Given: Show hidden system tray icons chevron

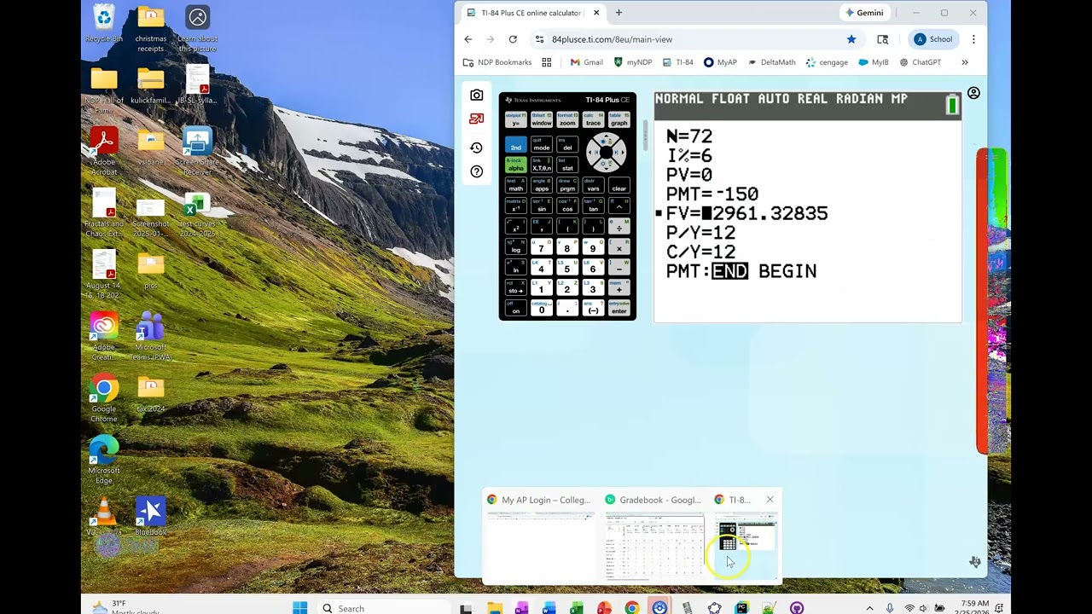Looking at the screenshot, I should tap(869, 608).
